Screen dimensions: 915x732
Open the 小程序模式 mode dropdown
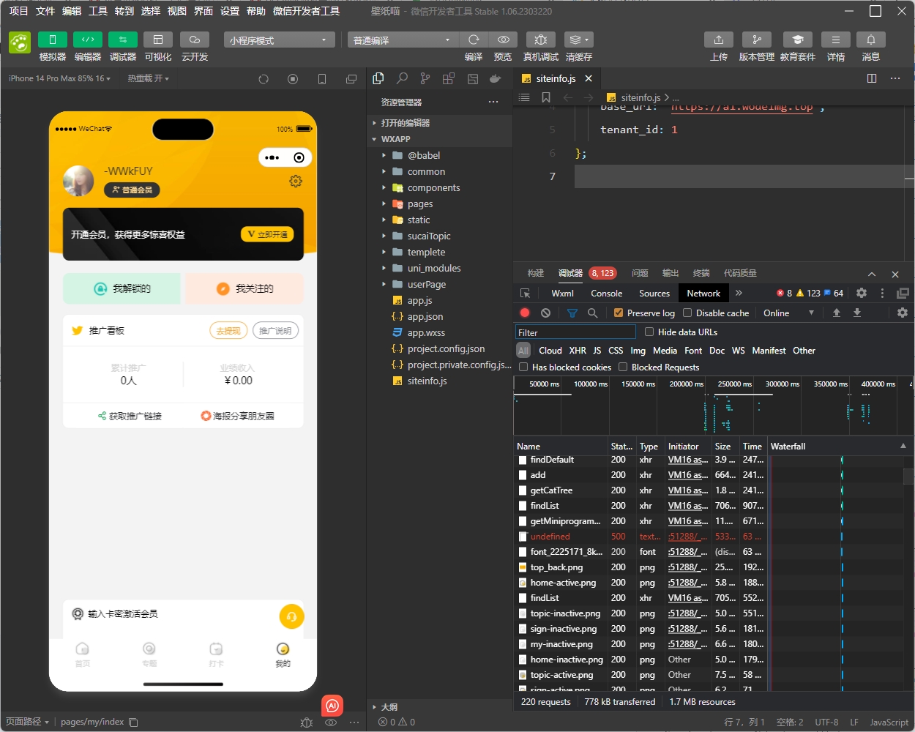(x=279, y=40)
